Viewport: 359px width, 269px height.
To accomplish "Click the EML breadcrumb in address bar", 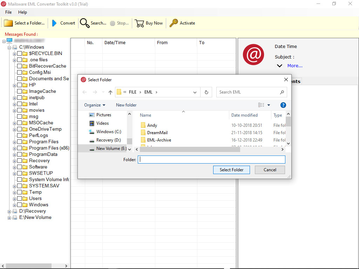I will [x=148, y=92].
